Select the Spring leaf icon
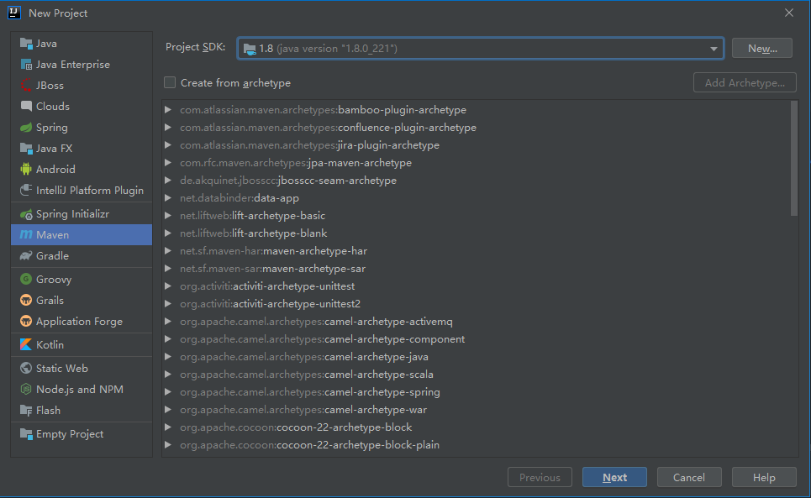Viewport: 811px width, 498px height. [26, 127]
